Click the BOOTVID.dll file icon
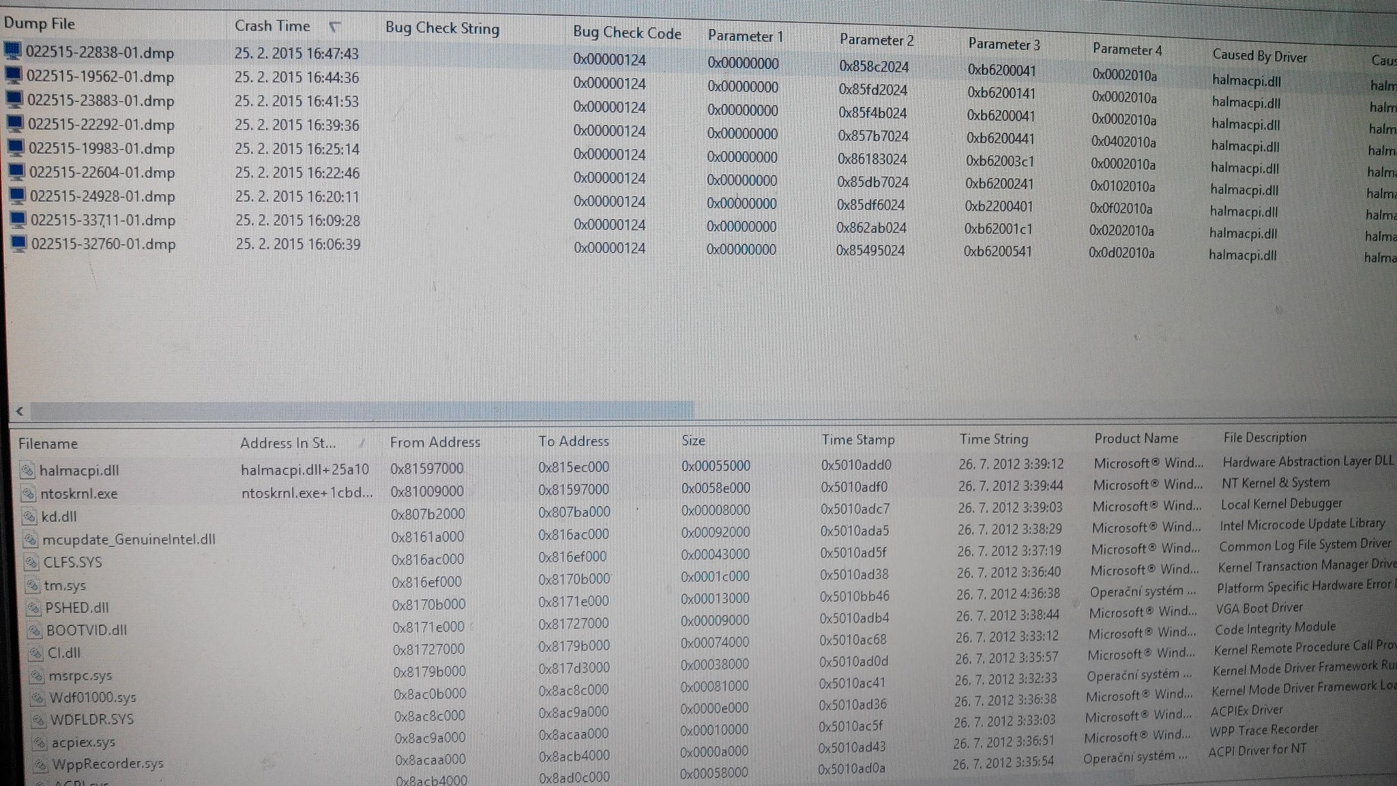Screen dimensions: 1397x786 click(x=34, y=629)
